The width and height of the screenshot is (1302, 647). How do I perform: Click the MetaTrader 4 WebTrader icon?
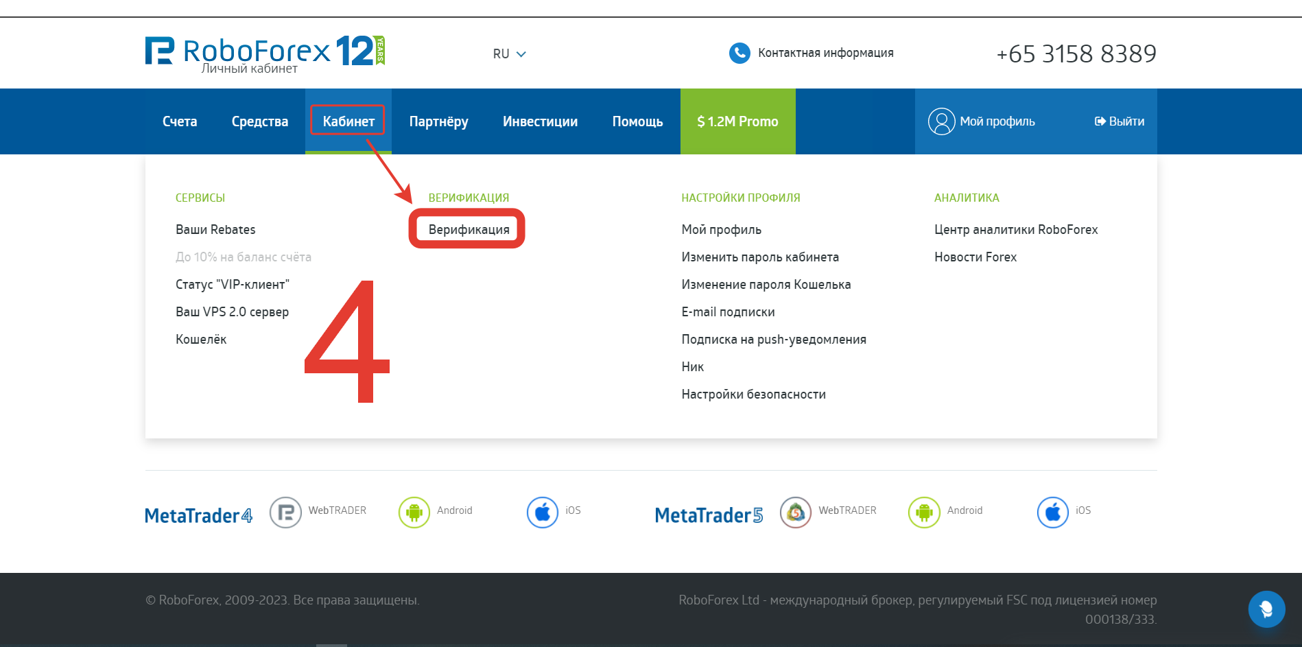(x=285, y=512)
